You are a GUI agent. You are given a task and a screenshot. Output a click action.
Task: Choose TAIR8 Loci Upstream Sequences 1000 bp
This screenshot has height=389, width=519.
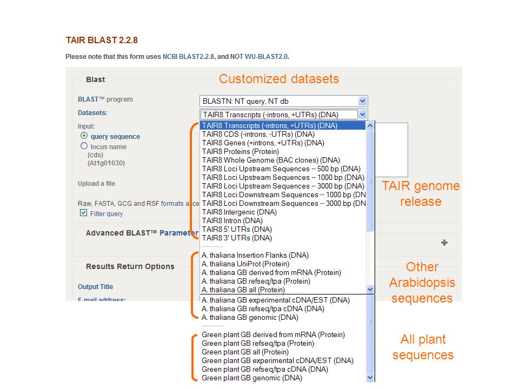click(283, 177)
